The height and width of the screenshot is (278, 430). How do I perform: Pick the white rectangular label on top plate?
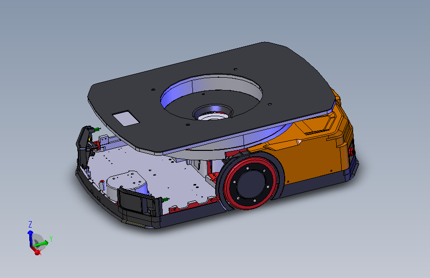[x=126, y=119]
